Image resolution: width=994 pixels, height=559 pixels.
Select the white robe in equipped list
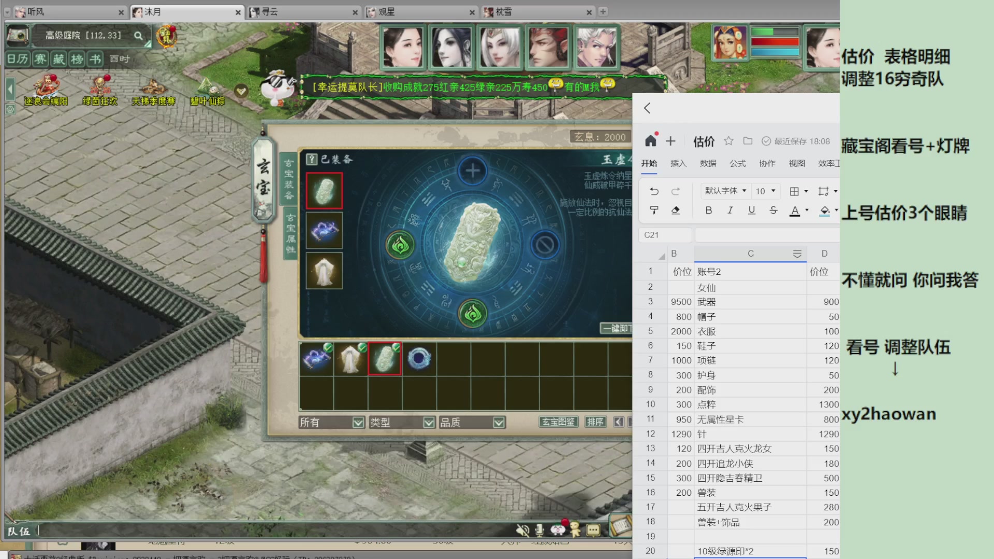(x=324, y=271)
